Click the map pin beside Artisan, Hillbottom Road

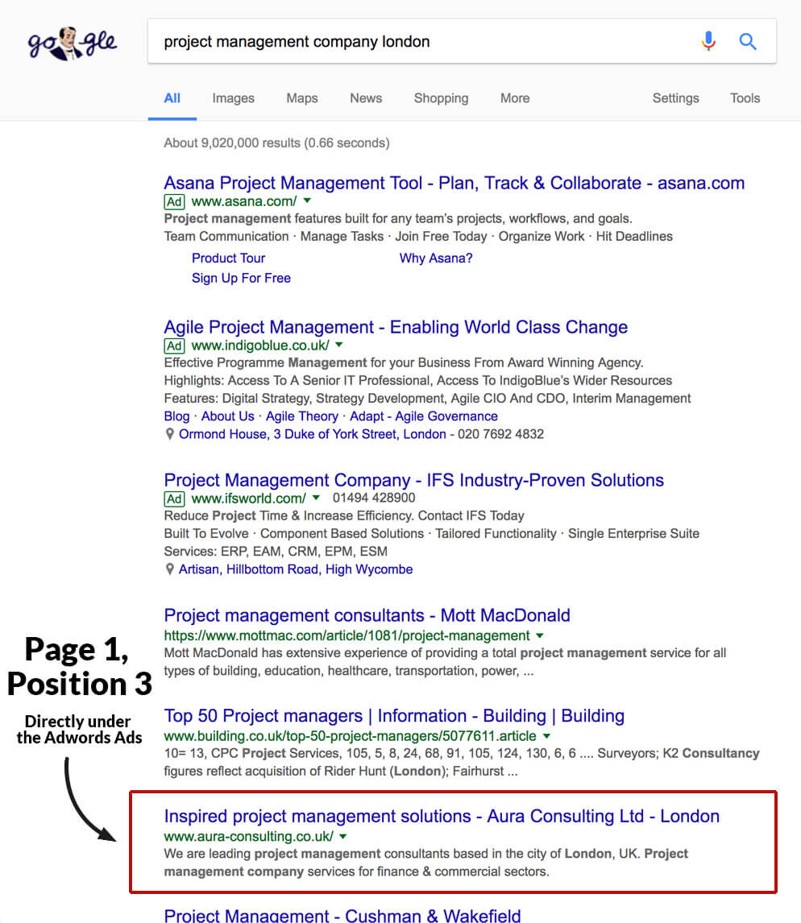coord(169,569)
